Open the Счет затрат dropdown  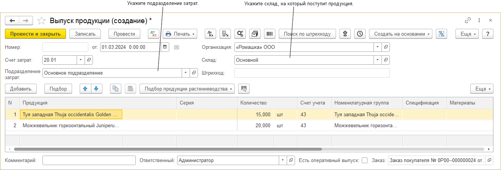[x=80, y=60]
